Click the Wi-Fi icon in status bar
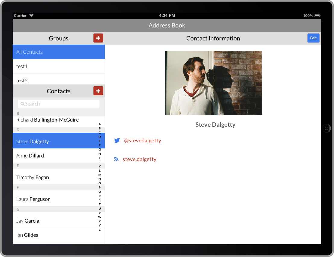 point(31,15)
